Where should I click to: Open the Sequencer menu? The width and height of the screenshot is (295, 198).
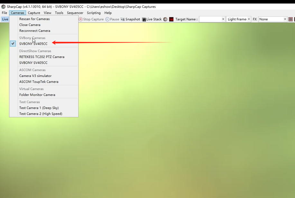tap(75, 13)
